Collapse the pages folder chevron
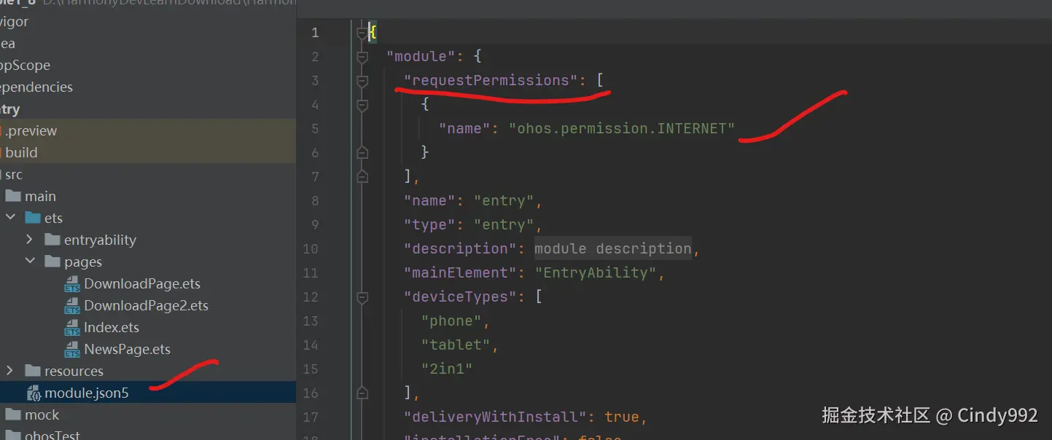The width and height of the screenshot is (1052, 440). (30, 262)
